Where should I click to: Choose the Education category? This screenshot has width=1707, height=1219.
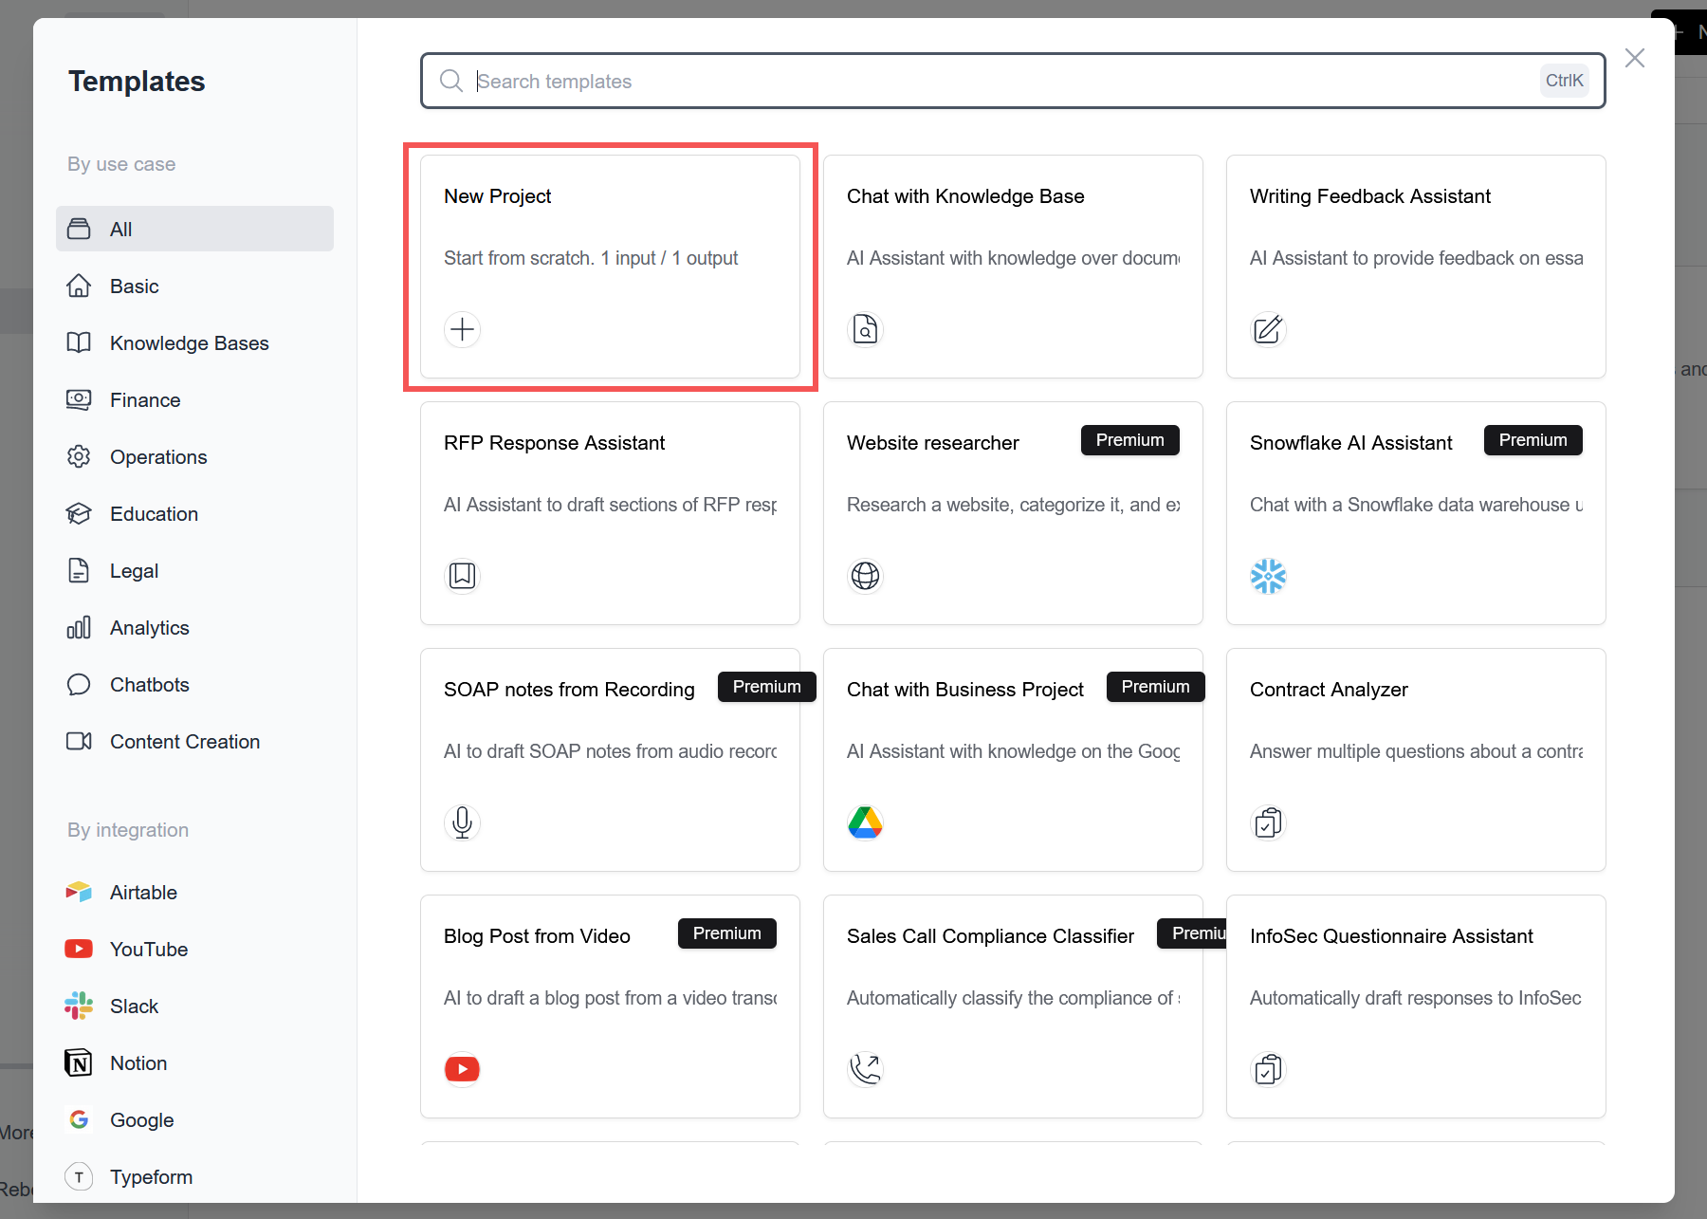[194, 513]
